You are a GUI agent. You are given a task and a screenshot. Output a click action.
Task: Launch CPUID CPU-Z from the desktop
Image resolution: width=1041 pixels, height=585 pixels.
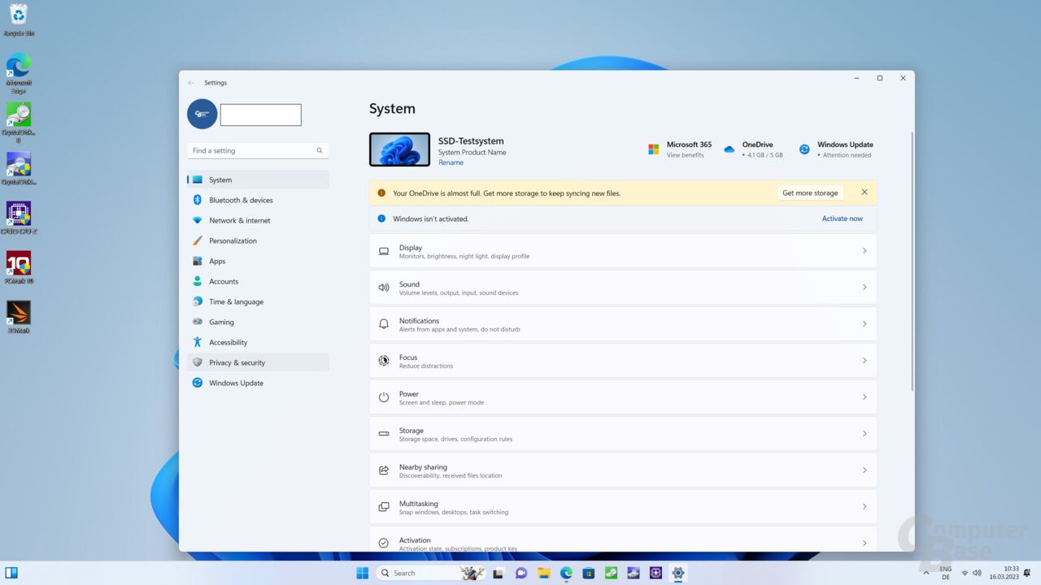point(18,213)
